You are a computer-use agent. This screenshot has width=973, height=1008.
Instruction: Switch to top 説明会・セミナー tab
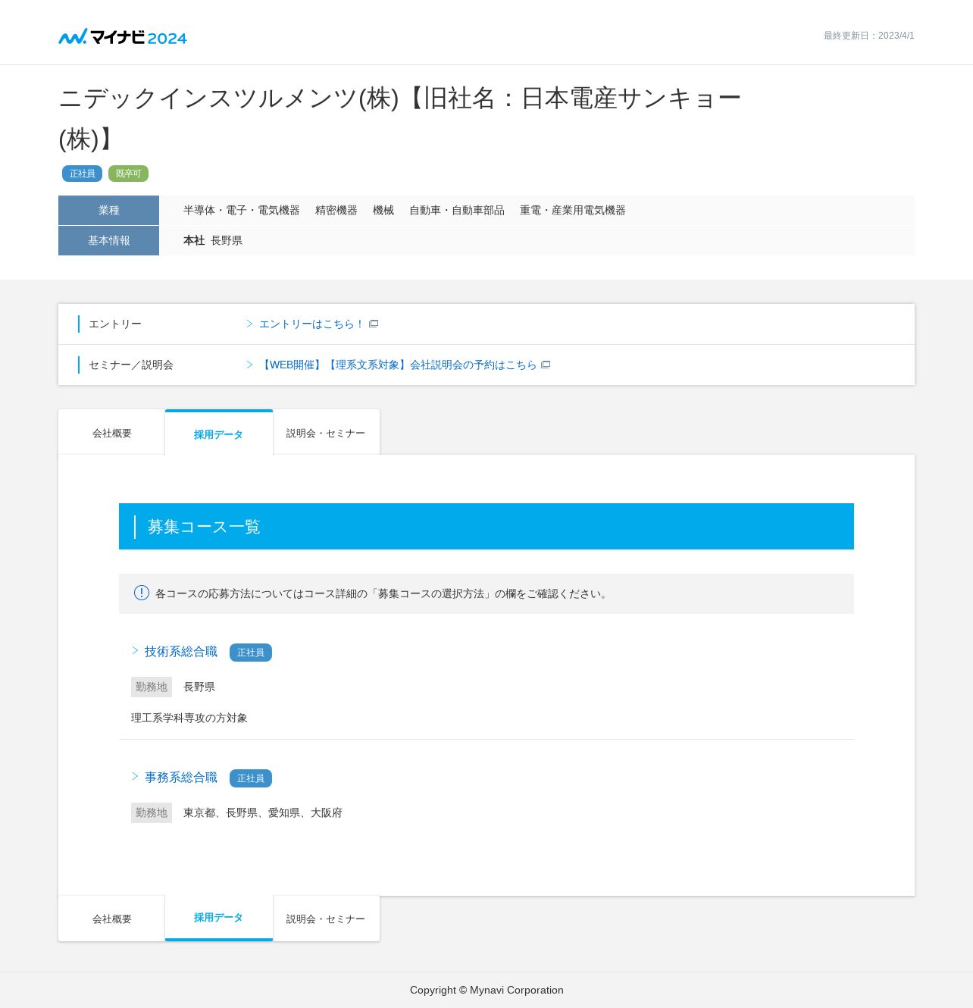[x=327, y=433]
